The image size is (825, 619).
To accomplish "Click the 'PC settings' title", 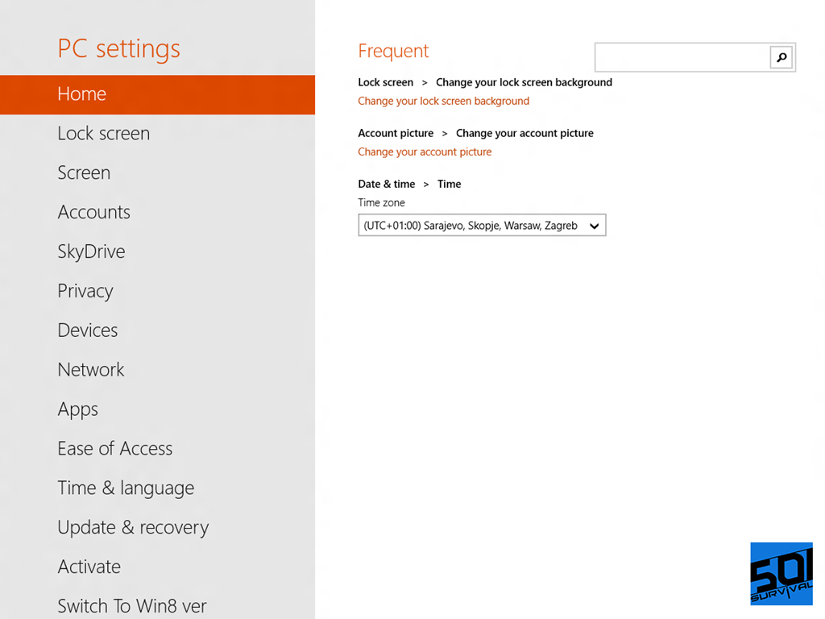I will tap(119, 49).
